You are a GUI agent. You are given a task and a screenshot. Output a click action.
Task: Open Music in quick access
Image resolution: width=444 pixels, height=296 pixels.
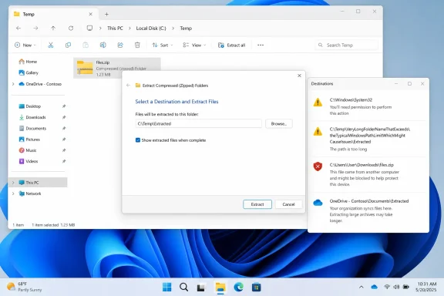(x=28, y=150)
